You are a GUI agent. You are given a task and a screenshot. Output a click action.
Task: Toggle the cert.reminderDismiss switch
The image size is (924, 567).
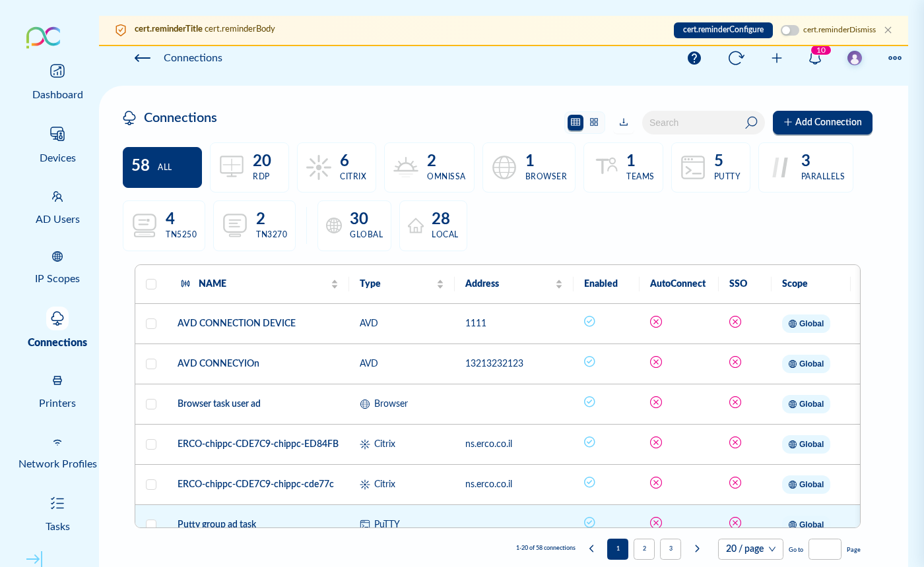(x=789, y=30)
